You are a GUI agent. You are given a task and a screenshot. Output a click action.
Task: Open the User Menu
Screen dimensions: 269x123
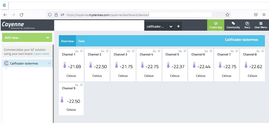pos(261,25)
